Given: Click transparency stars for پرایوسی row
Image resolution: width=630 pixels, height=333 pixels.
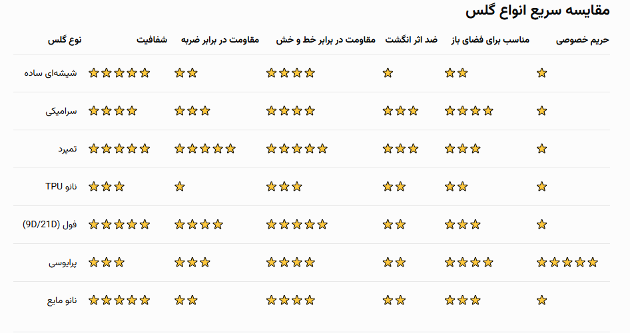Looking at the screenshot, I should click(x=107, y=263).
